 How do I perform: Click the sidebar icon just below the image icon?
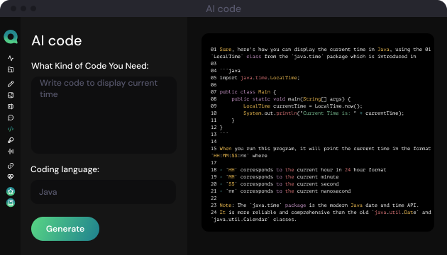(x=11, y=106)
